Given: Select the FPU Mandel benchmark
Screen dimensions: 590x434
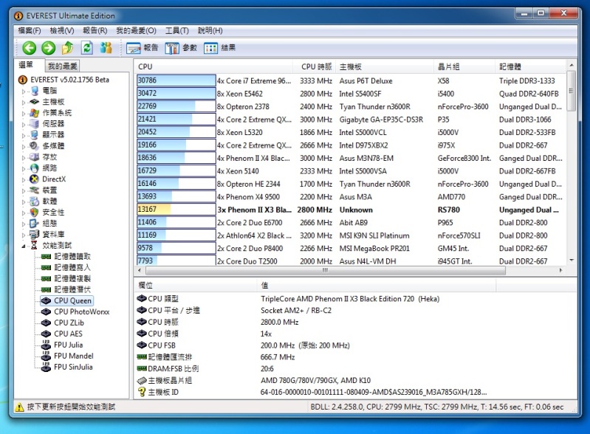Looking at the screenshot, I should [74, 356].
